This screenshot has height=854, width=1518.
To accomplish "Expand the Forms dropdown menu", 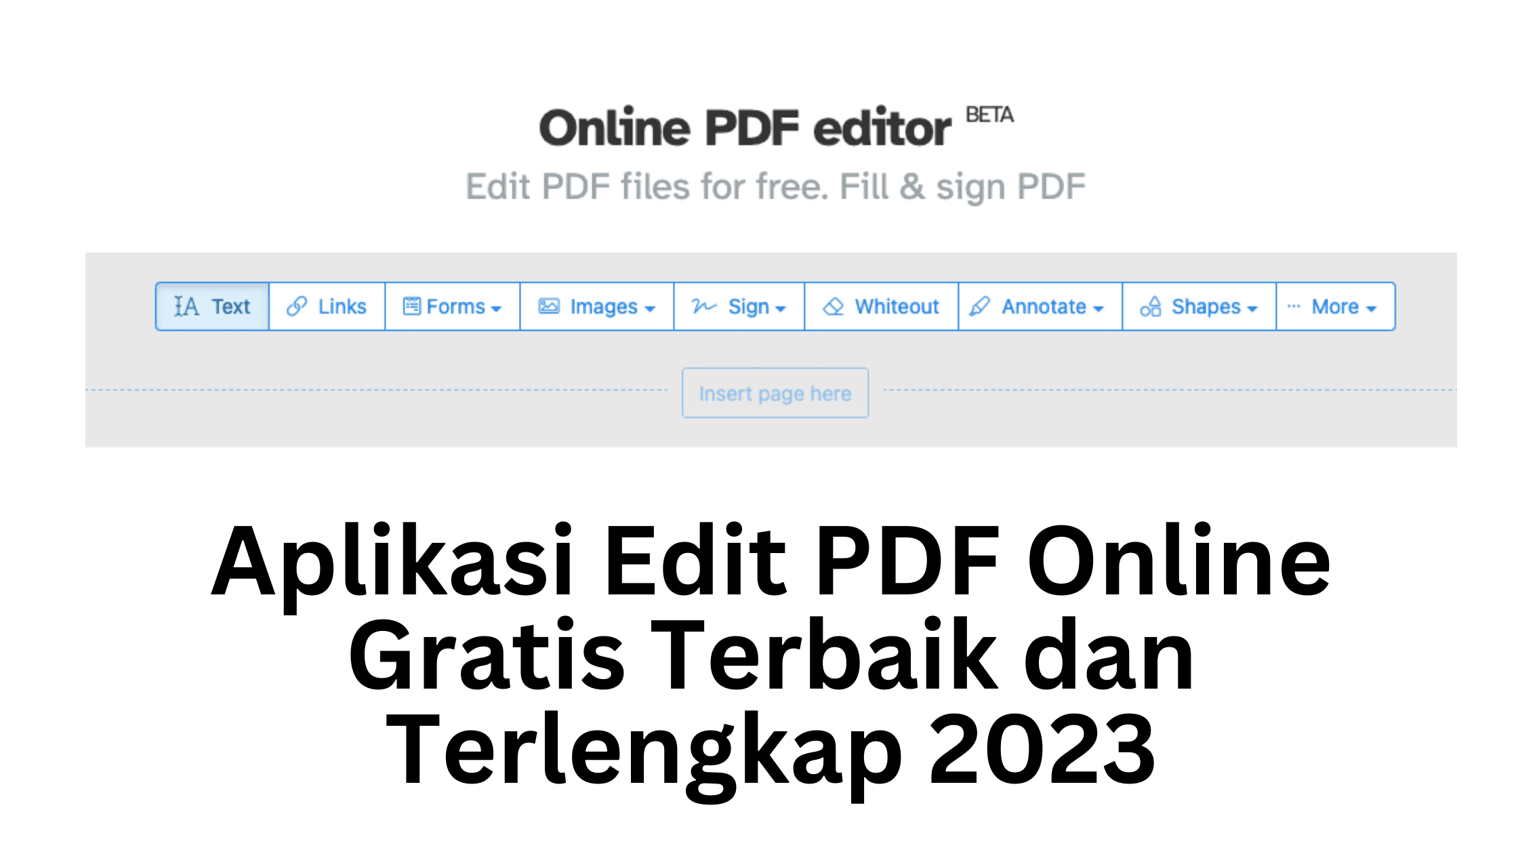I will click(451, 306).
